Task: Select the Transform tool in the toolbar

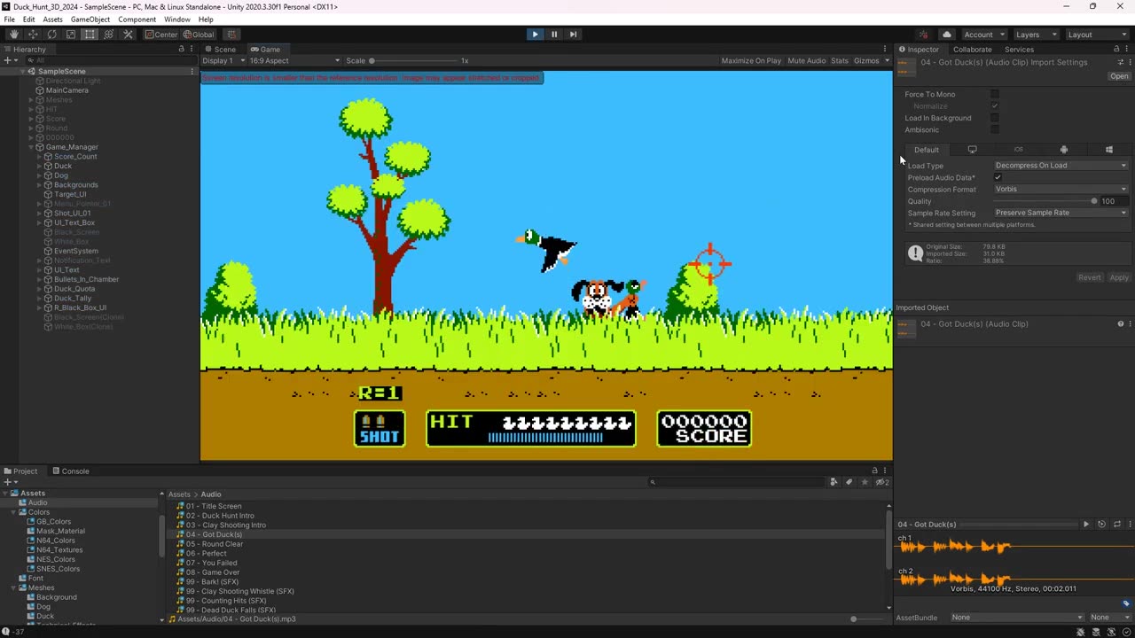Action: tap(108, 35)
